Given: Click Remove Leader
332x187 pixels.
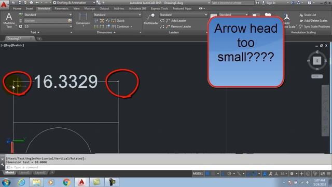Looking at the screenshot, I should point(178,26).
